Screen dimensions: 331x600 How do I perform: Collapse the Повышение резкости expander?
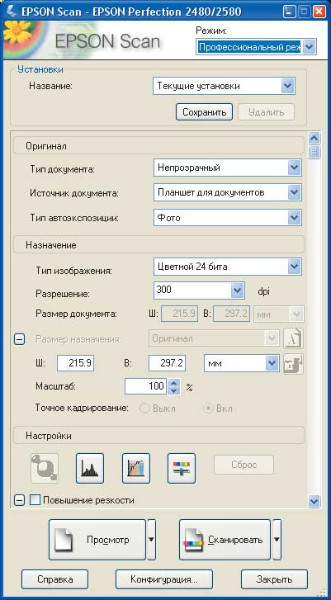pos(19,500)
